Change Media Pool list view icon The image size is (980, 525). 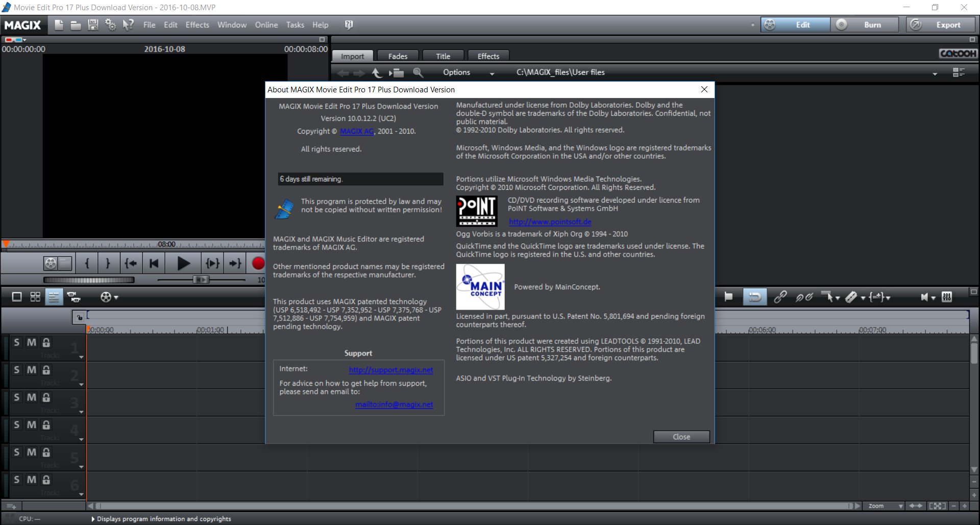pos(959,72)
